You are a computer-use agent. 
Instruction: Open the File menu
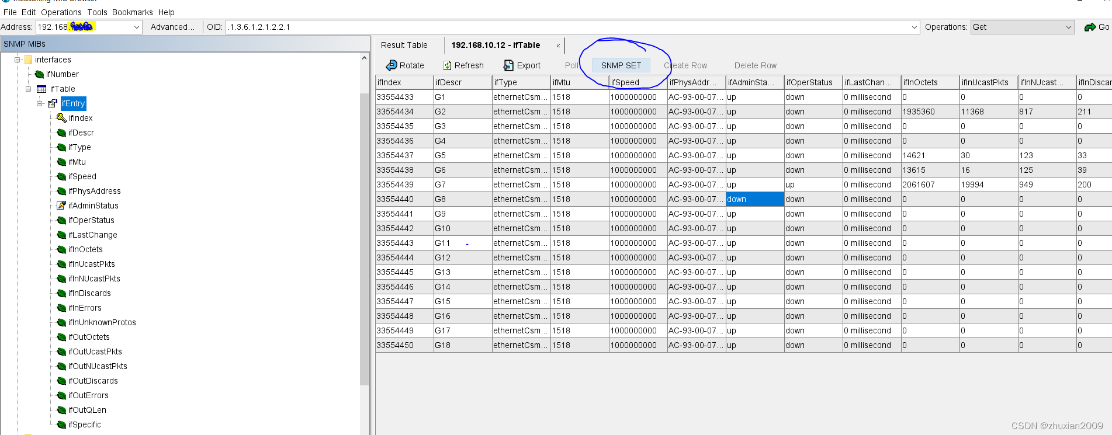10,12
